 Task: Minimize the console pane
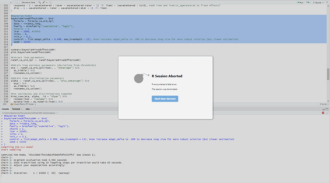tap(323, 109)
